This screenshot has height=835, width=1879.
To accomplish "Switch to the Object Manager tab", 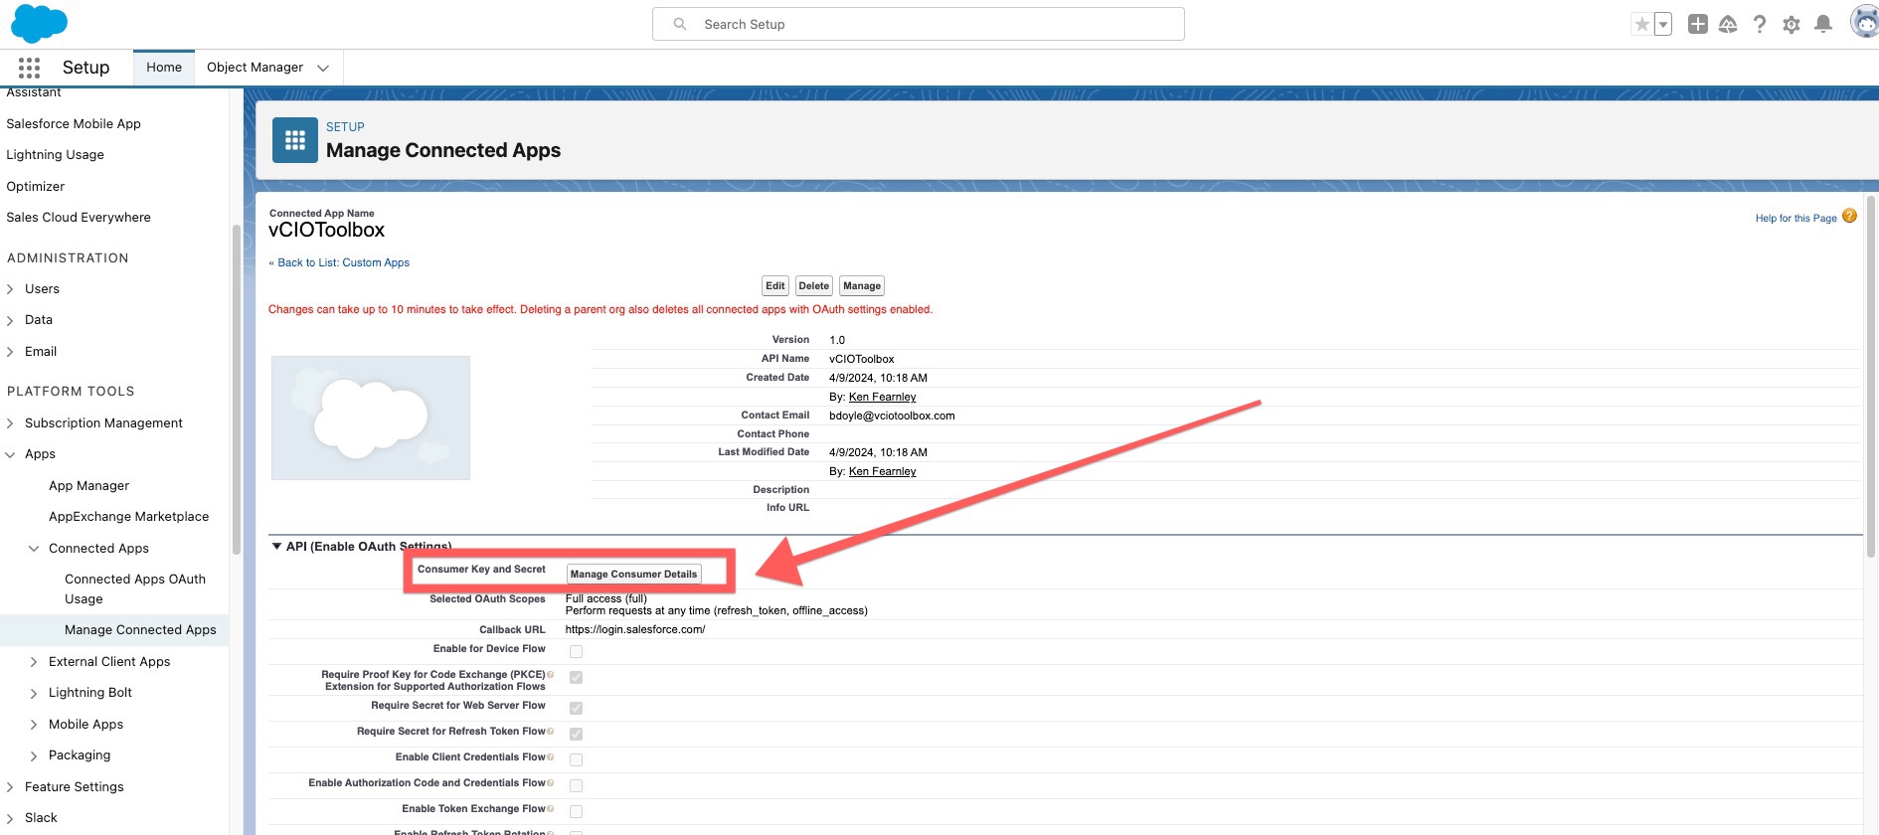I will (x=255, y=67).
